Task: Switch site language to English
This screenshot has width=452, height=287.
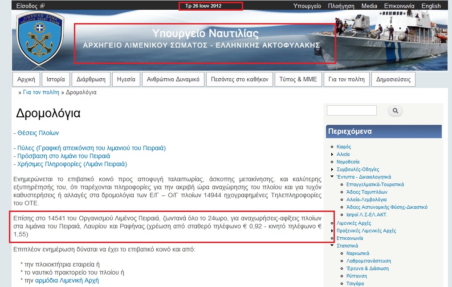Action: pos(431,6)
